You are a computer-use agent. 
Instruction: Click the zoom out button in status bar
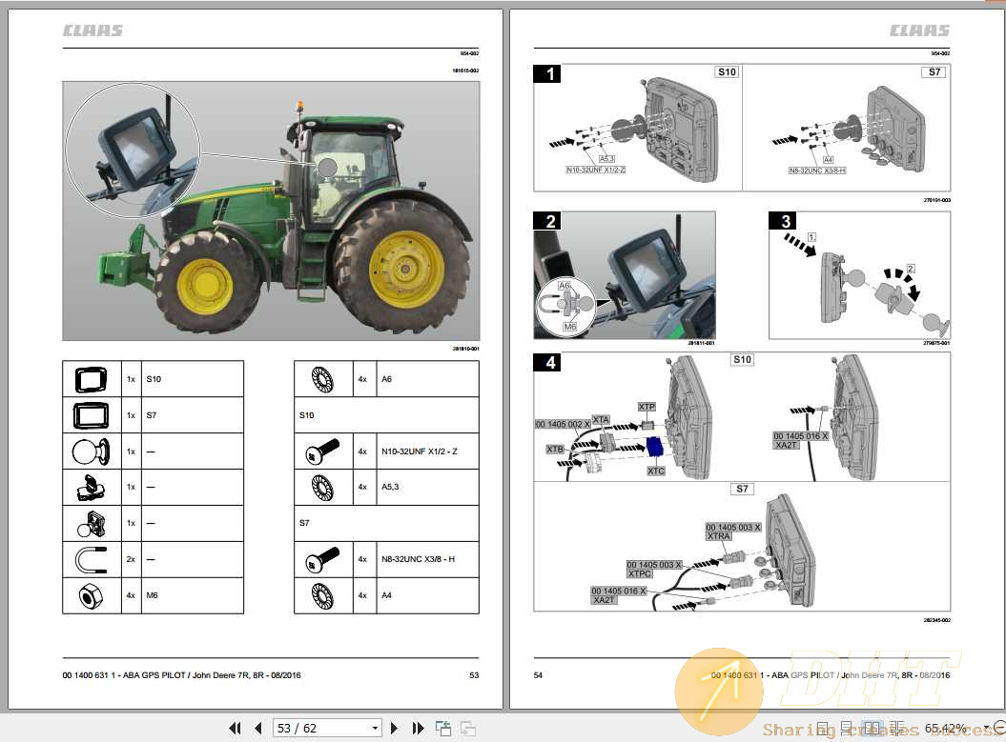(x=999, y=728)
